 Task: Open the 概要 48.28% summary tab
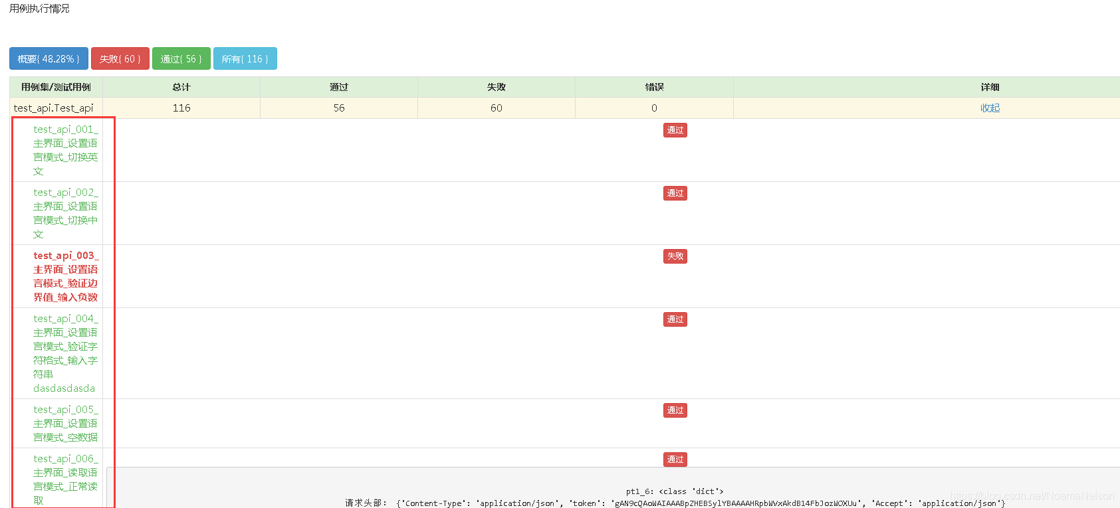click(x=49, y=58)
